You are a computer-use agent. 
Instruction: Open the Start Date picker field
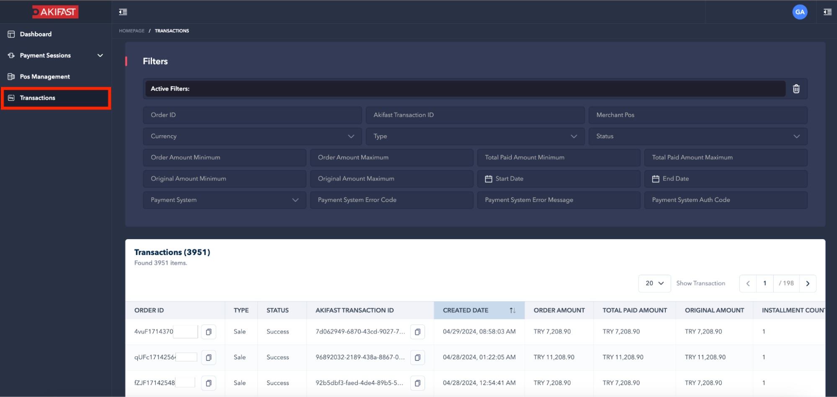558,179
